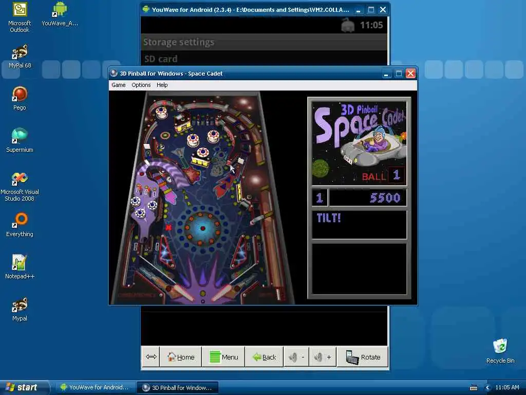This screenshot has height=395, width=526.
Task: Click the Storage settings header in YouWave
Action: (x=264, y=42)
